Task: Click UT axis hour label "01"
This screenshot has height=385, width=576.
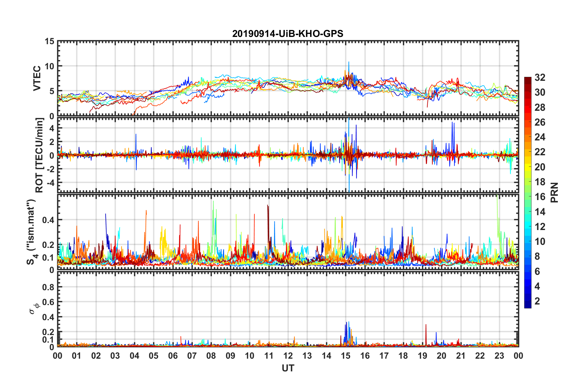Action: point(77,356)
